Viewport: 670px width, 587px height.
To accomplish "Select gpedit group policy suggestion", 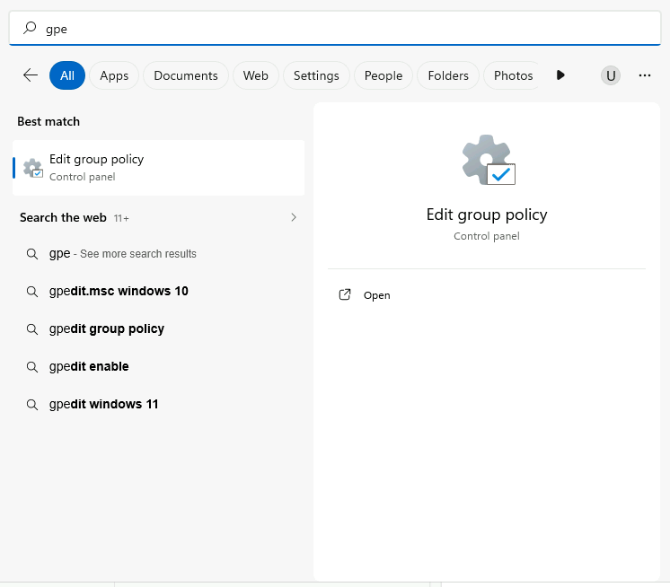I will coord(159,329).
